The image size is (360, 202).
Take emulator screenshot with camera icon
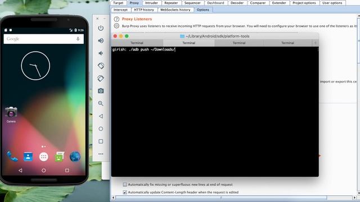(101, 91)
